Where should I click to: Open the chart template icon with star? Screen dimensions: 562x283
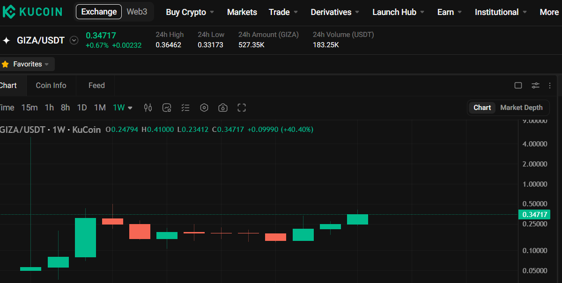click(x=167, y=108)
